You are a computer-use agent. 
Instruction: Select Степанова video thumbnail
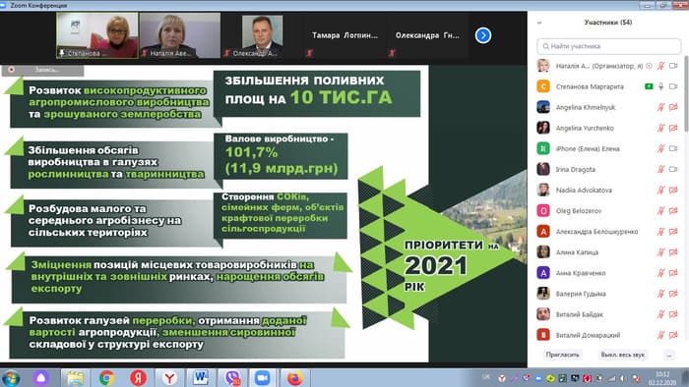(x=97, y=35)
